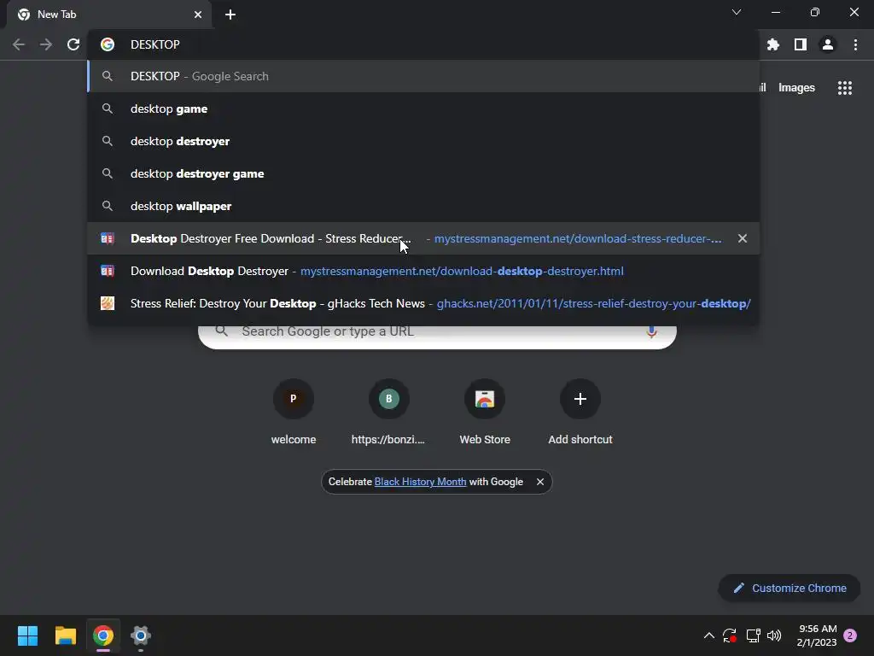Open the volume speaker tray icon

tap(774, 635)
